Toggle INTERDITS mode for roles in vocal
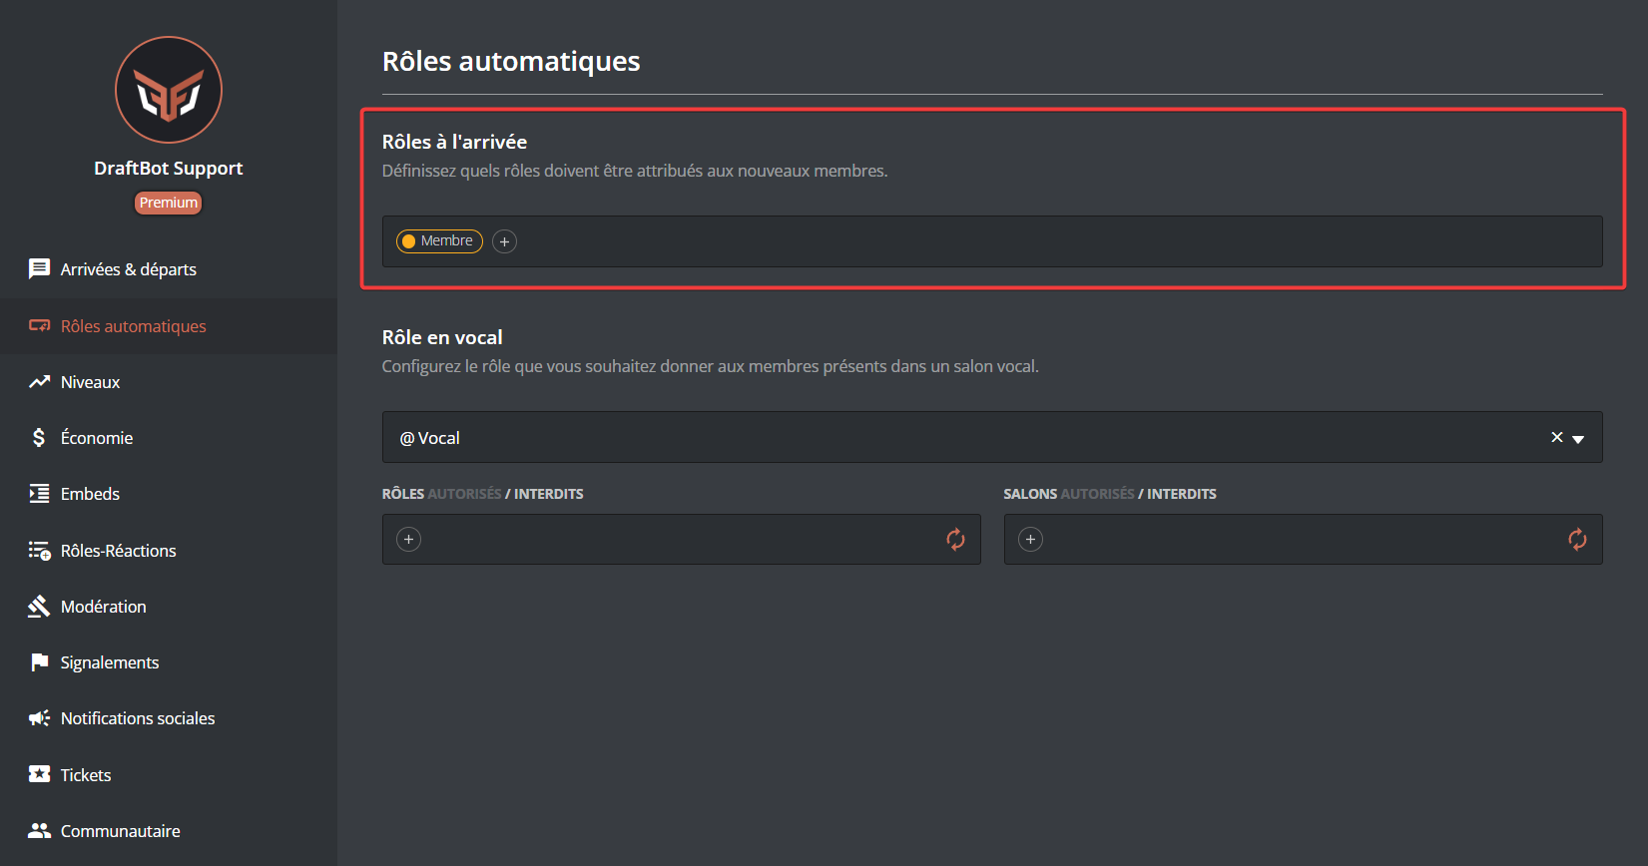The width and height of the screenshot is (1648, 866). [x=548, y=493]
